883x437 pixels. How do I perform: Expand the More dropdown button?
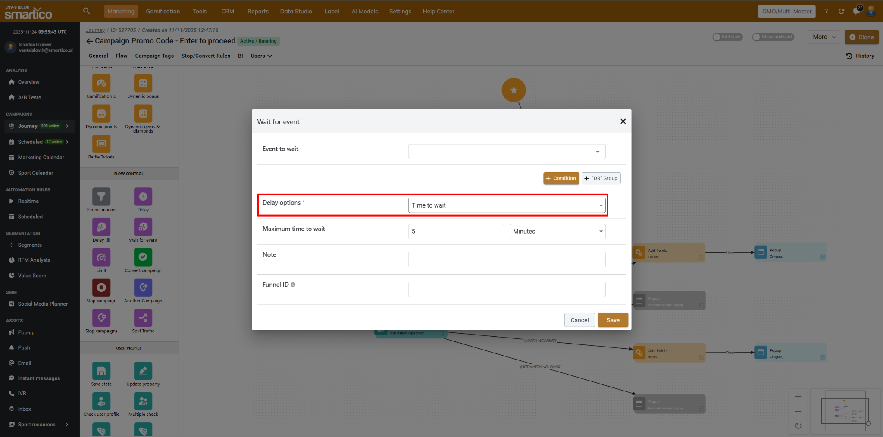pos(824,37)
